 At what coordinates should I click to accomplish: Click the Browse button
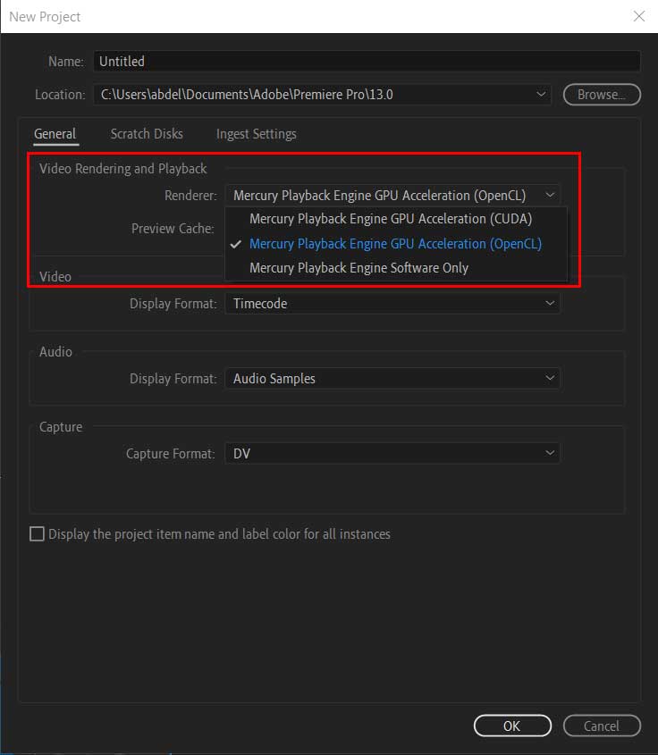(602, 95)
